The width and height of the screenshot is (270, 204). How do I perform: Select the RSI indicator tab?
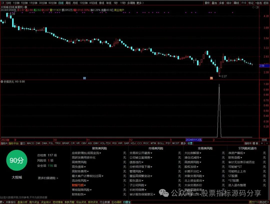114,143
